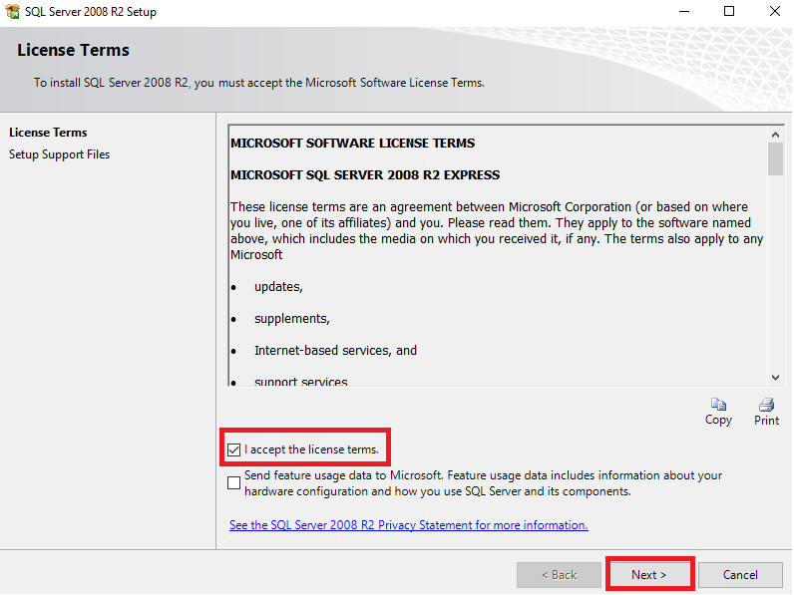Open the SQL Server 2008 R2 Privacy Statement link
The width and height of the screenshot is (794, 595).
[409, 525]
